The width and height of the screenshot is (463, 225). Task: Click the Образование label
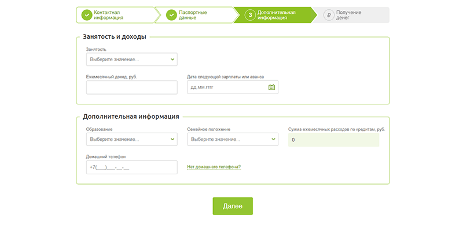(99, 129)
